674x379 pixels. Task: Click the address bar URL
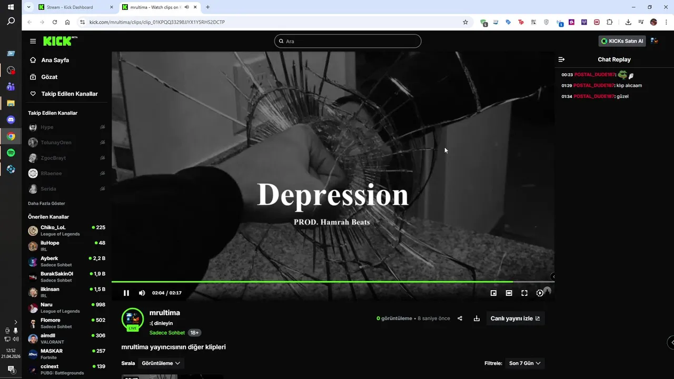157,22
